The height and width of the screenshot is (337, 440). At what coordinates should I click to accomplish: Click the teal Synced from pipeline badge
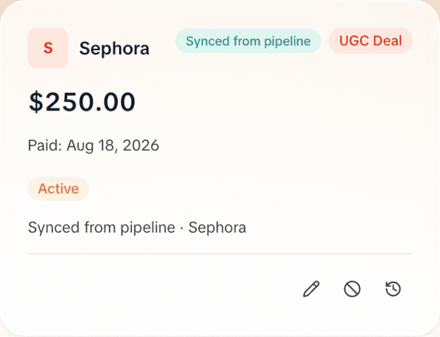248,41
